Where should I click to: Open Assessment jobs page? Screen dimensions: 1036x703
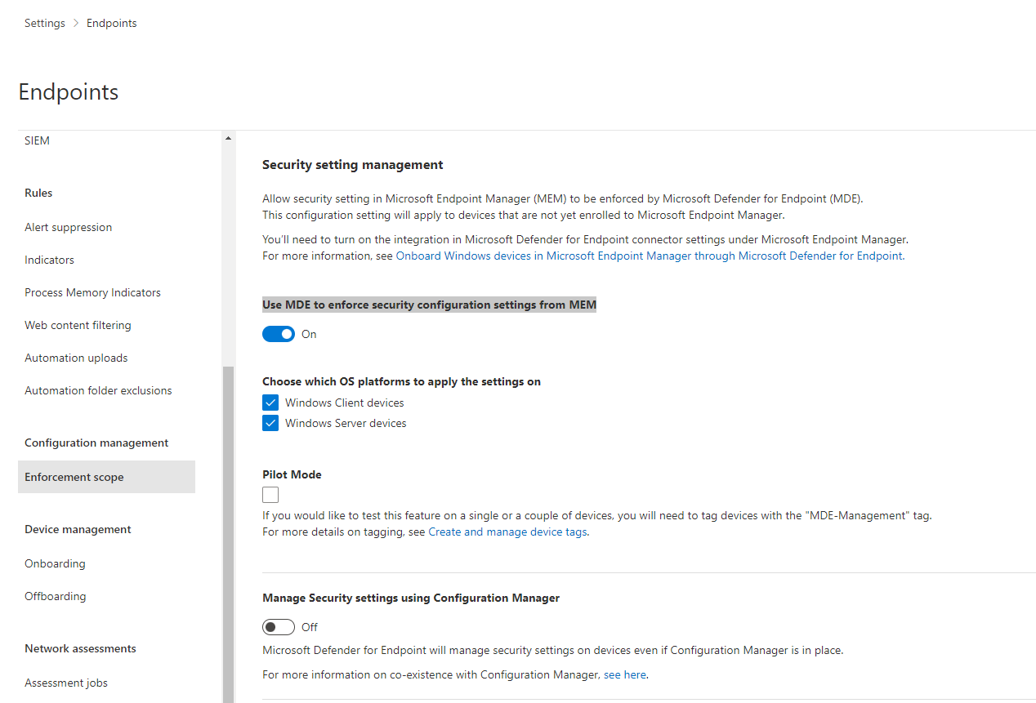click(66, 683)
